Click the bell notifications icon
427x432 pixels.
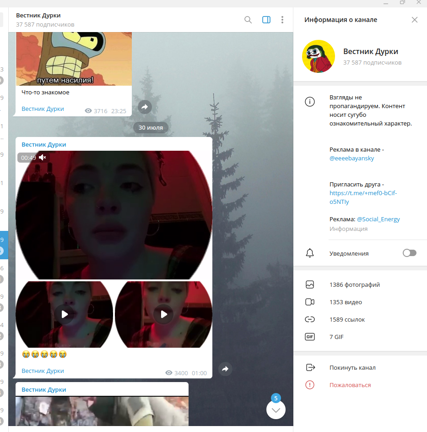point(310,253)
